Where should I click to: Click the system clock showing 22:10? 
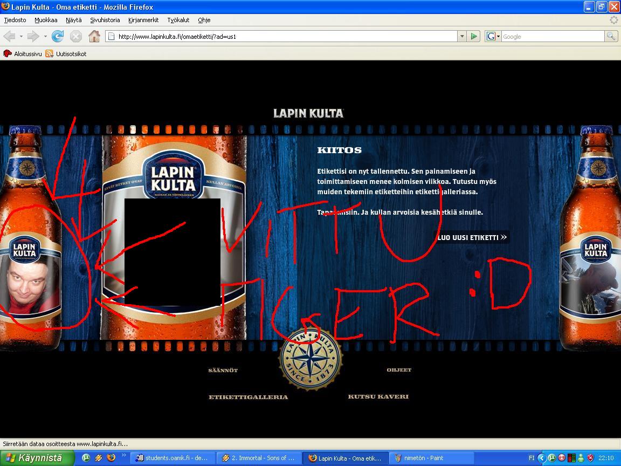[x=606, y=458]
